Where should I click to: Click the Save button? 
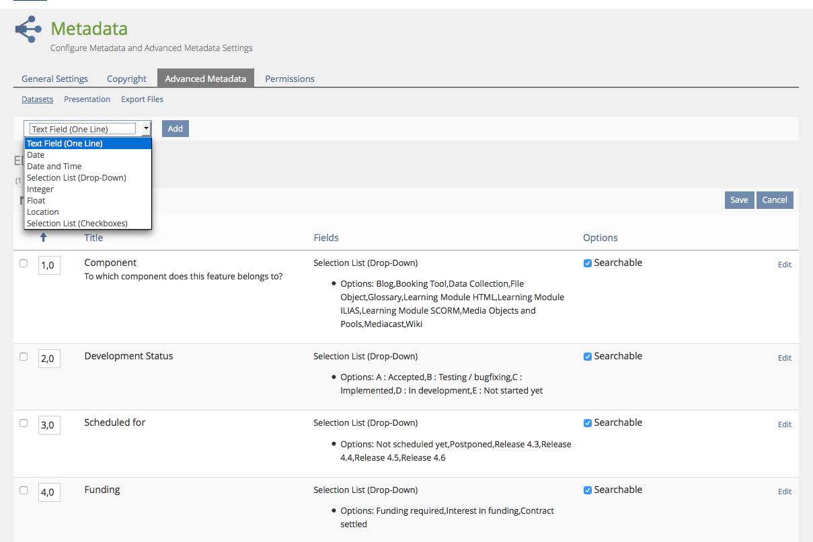[738, 200]
